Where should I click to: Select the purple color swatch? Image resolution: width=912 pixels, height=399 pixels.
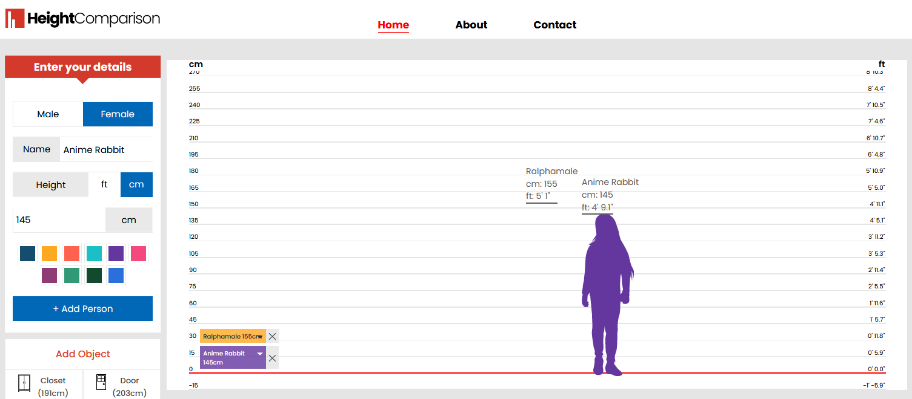(116, 253)
